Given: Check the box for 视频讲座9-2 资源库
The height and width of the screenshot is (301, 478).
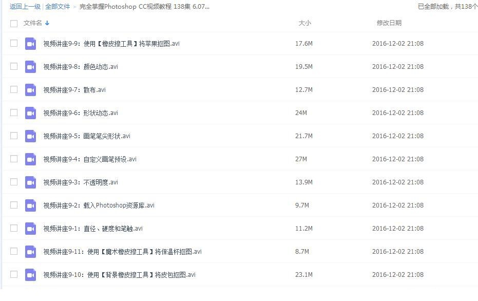Looking at the screenshot, I should pyautogui.click(x=14, y=205).
